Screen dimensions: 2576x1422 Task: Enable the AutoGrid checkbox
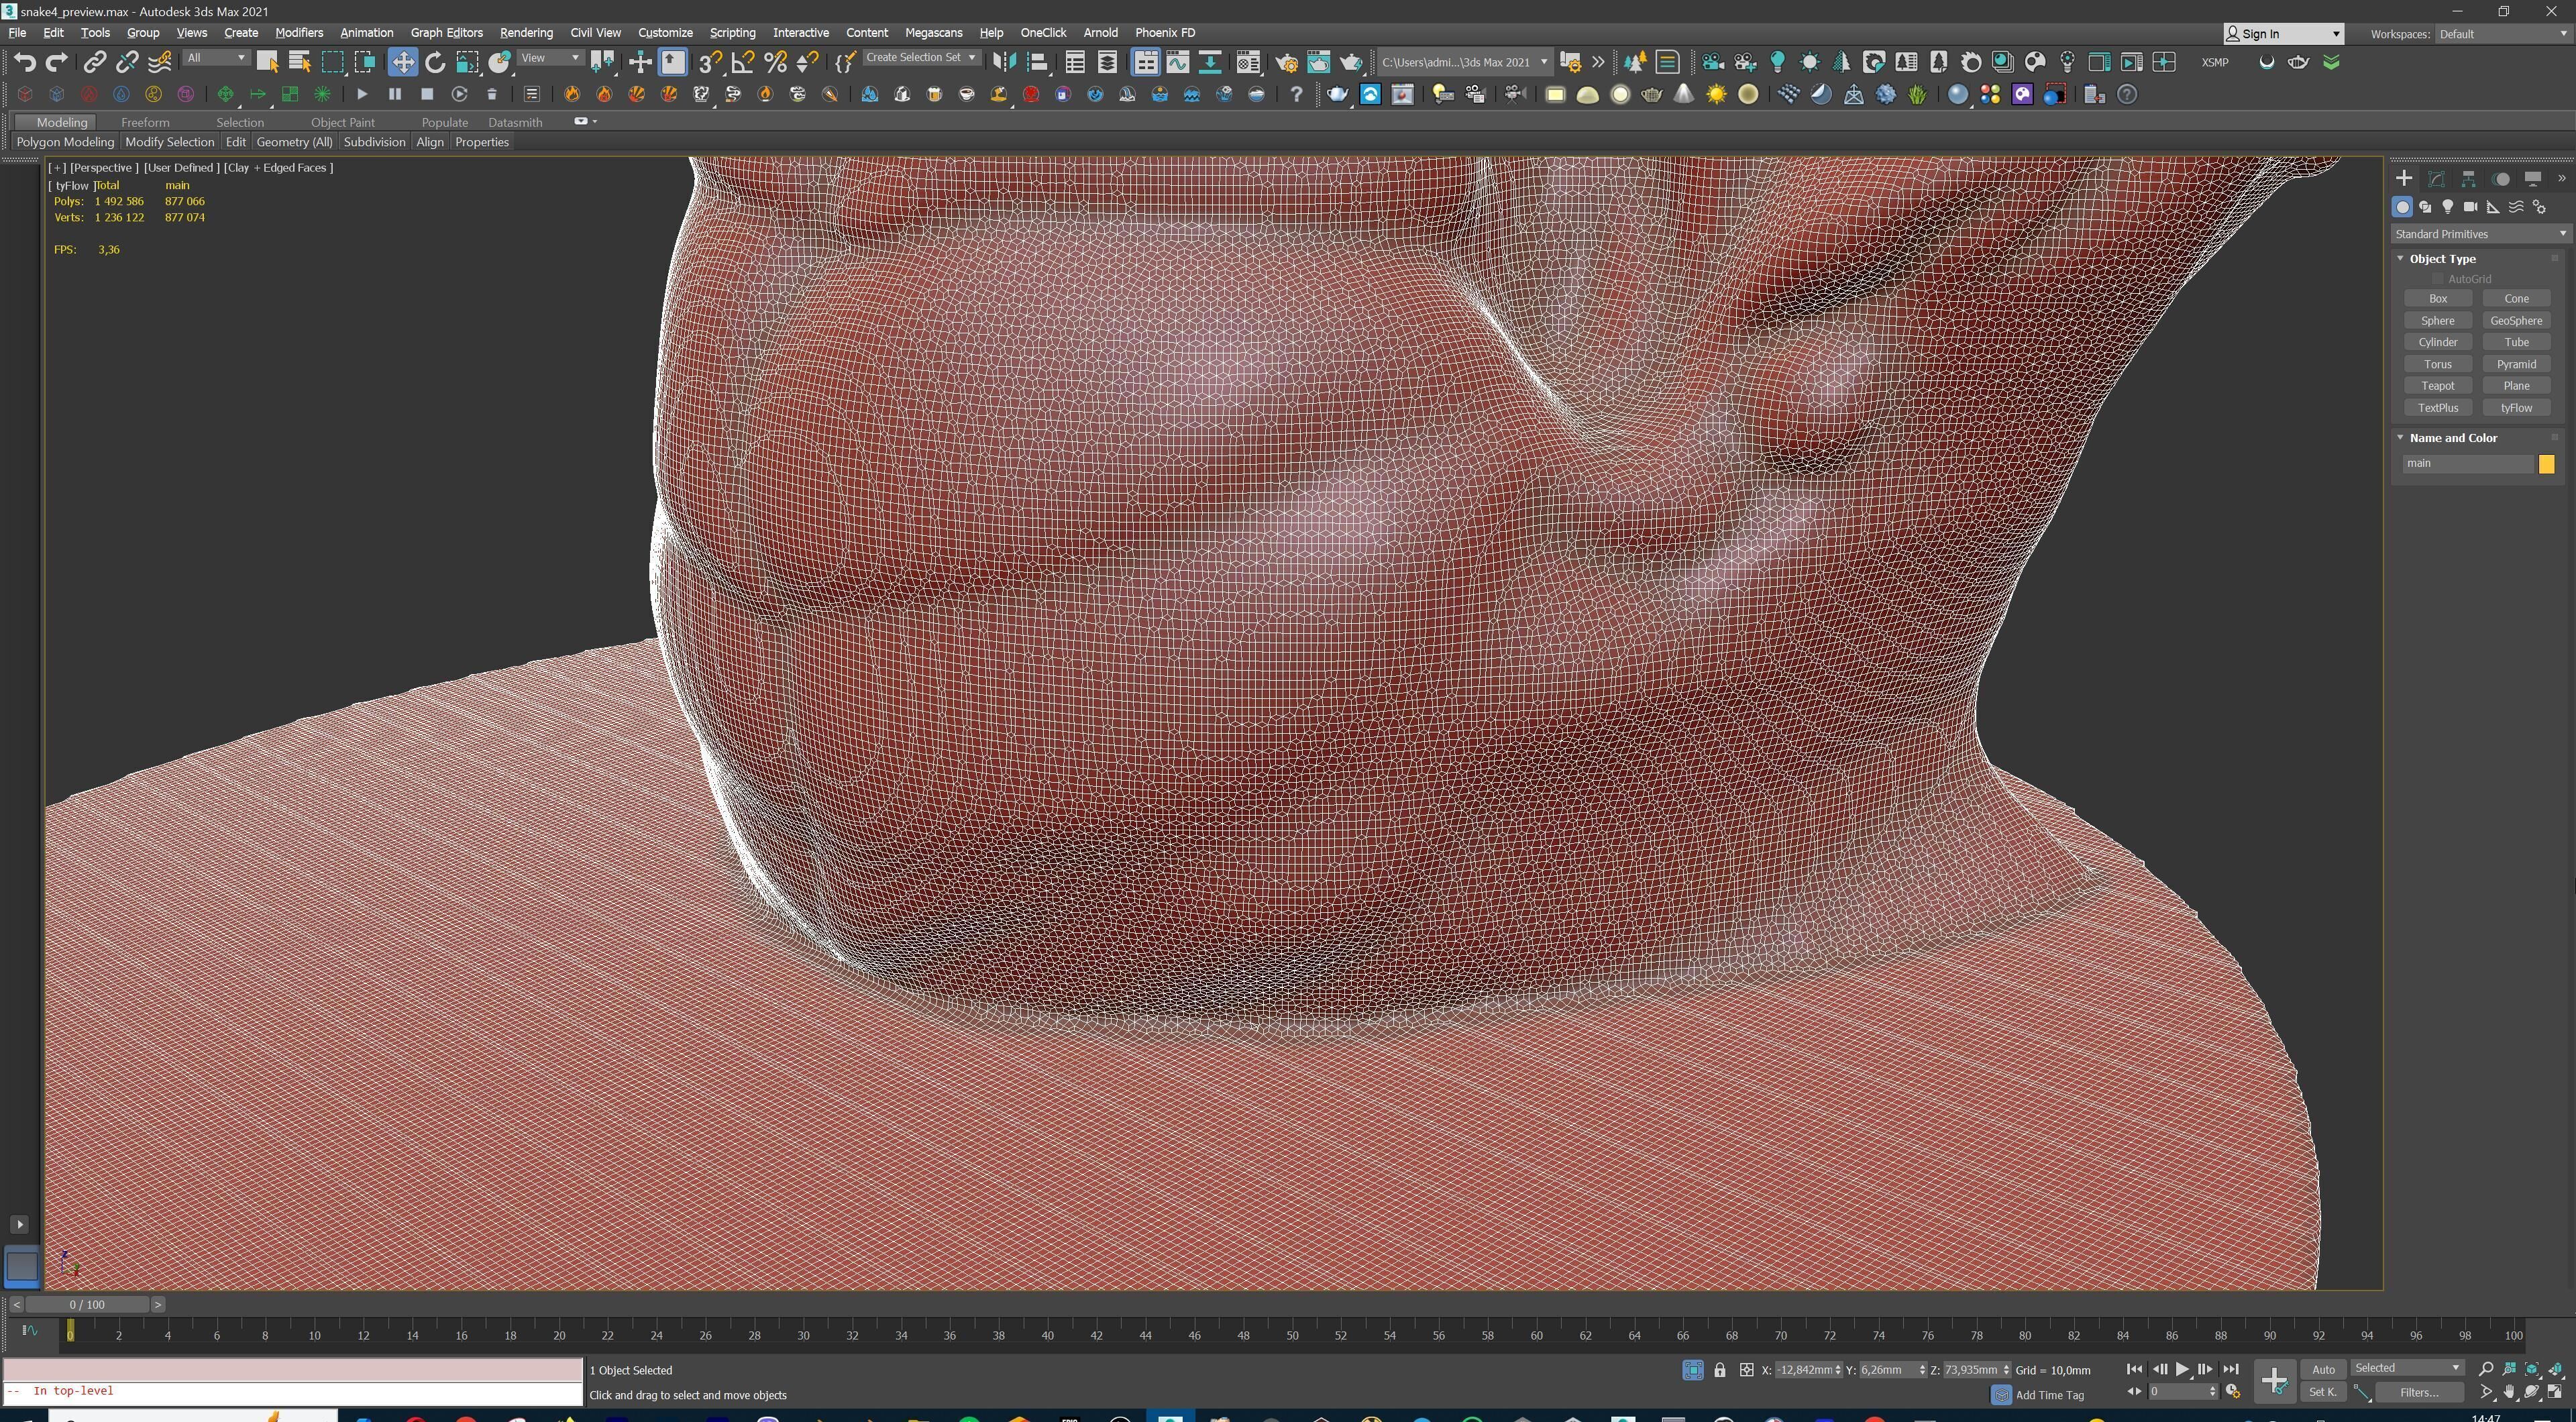click(x=2437, y=279)
